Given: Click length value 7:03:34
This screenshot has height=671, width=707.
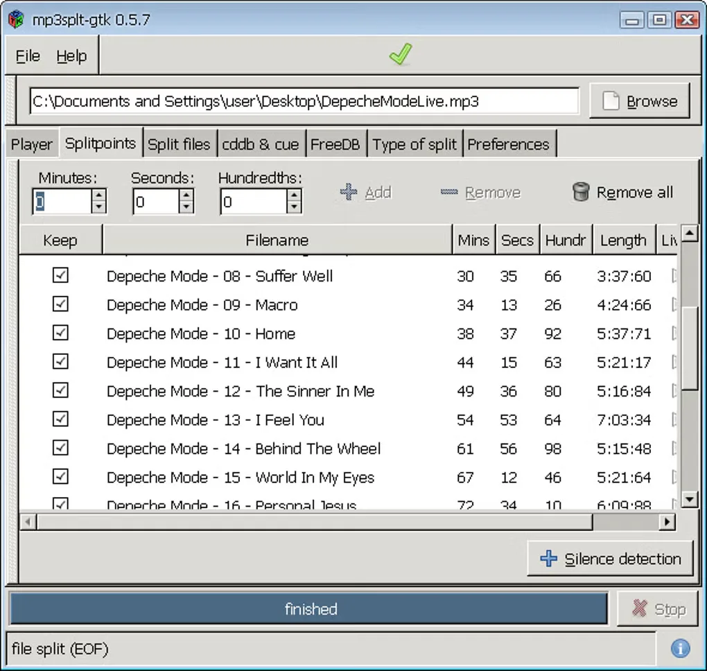Looking at the screenshot, I should 624,420.
